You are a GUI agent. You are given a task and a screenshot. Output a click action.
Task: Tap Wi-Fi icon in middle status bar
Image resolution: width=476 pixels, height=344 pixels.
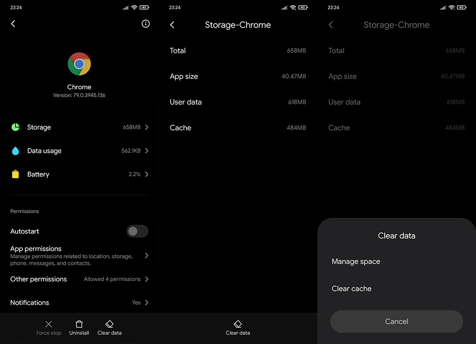pyautogui.click(x=293, y=7)
